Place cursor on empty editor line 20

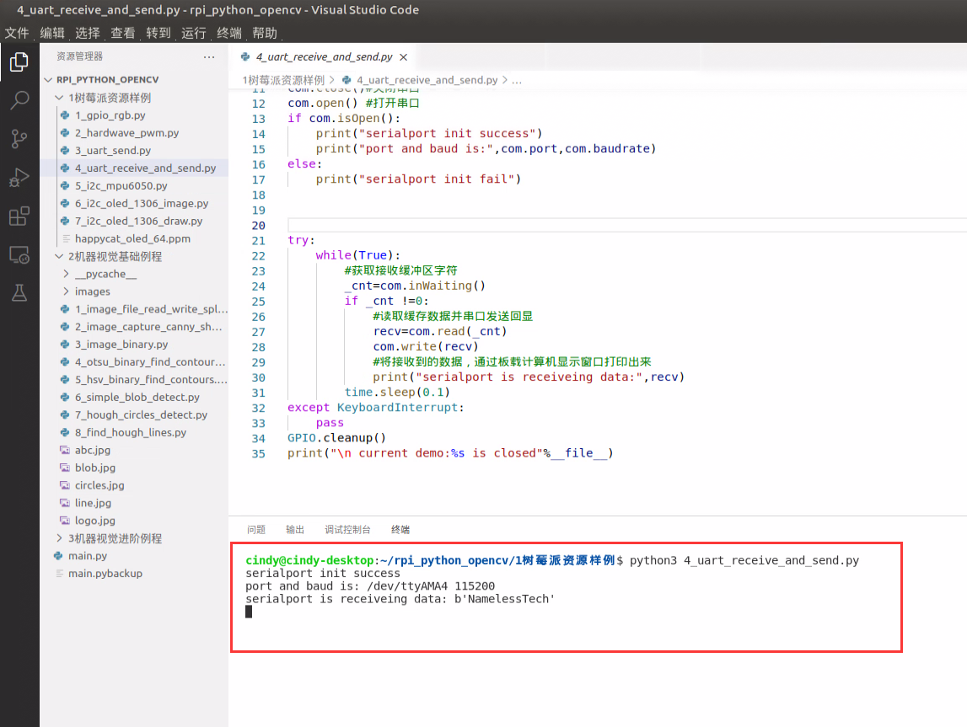click(626, 226)
